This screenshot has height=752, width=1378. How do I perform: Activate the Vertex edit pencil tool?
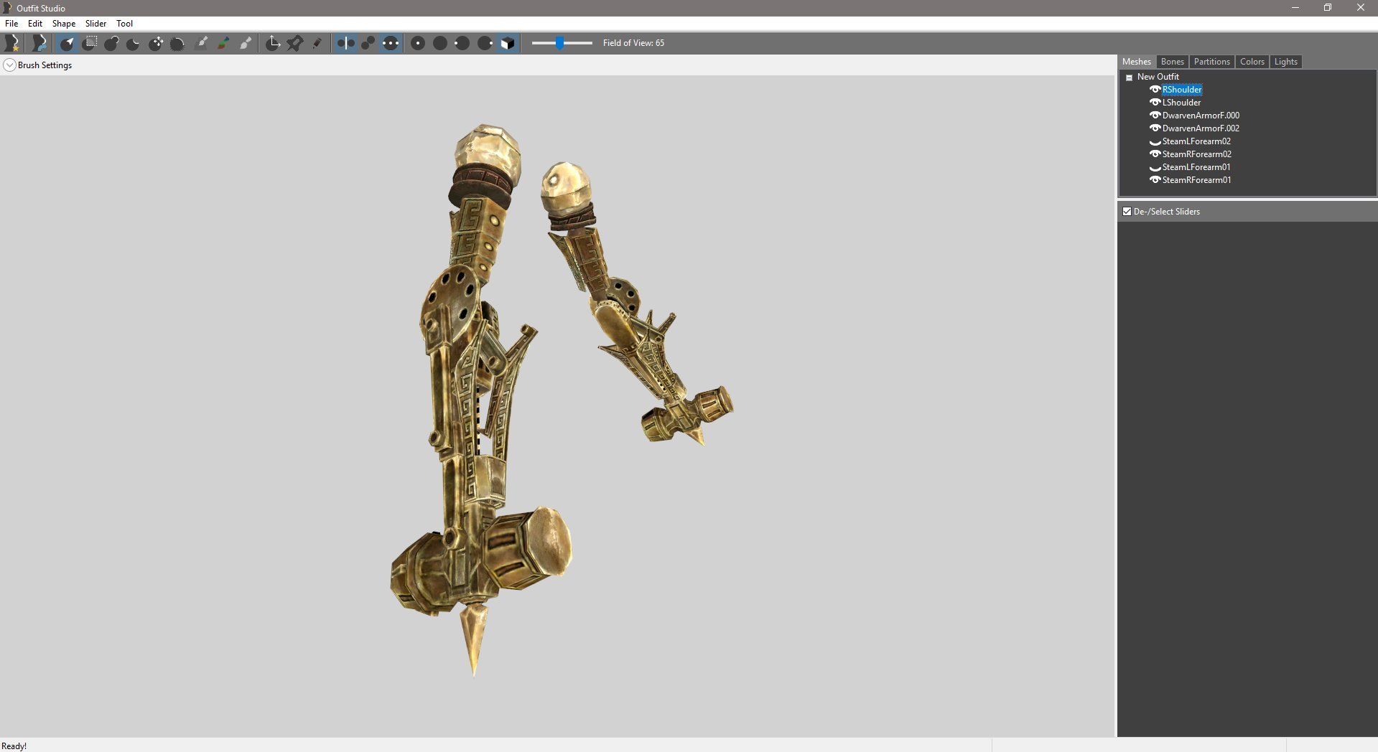click(317, 43)
